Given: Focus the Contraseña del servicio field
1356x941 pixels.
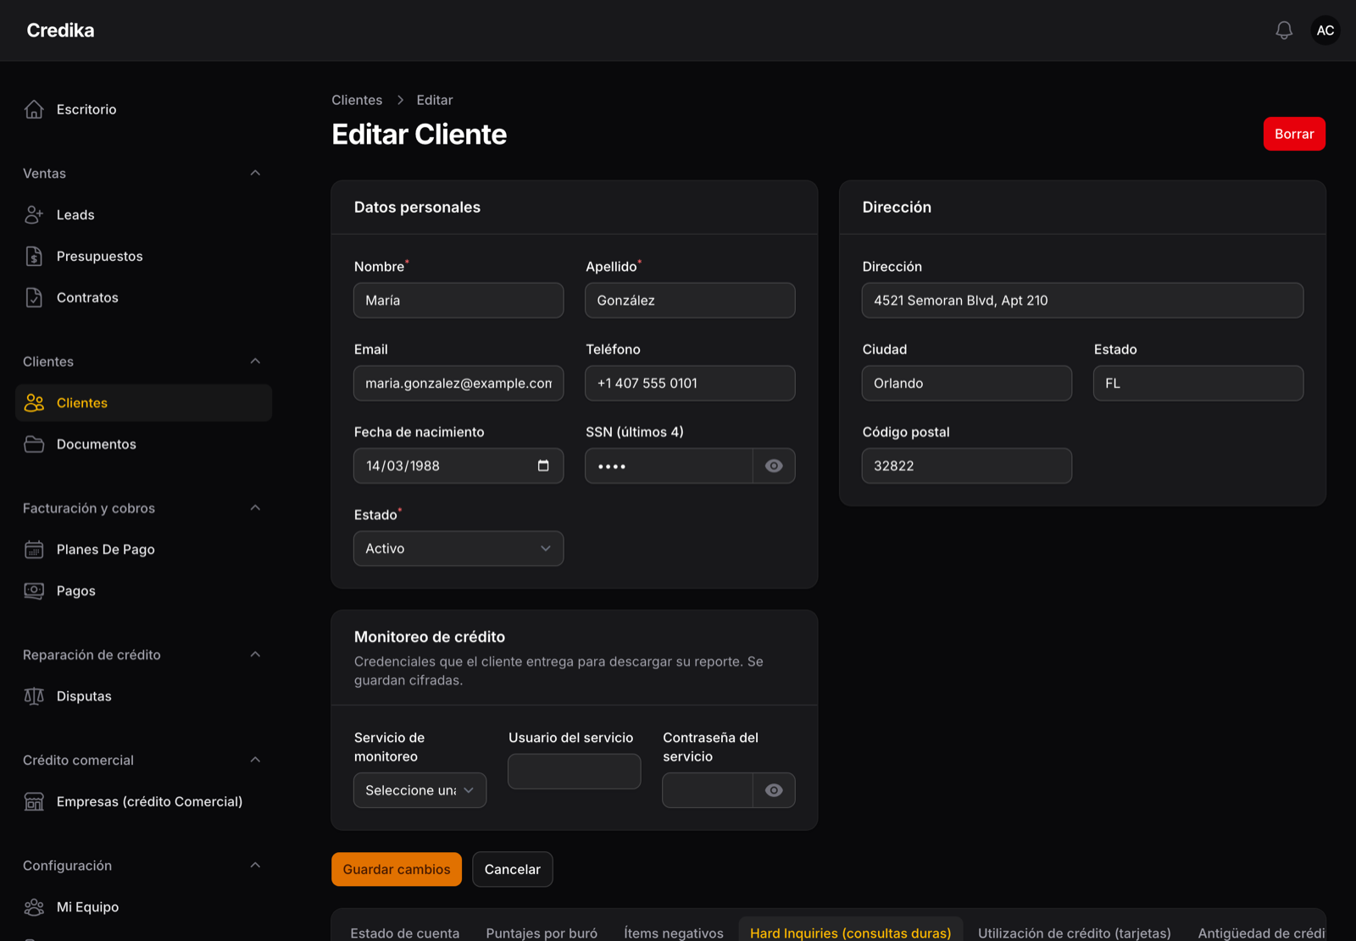Looking at the screenshot, I should click(708, 790).
